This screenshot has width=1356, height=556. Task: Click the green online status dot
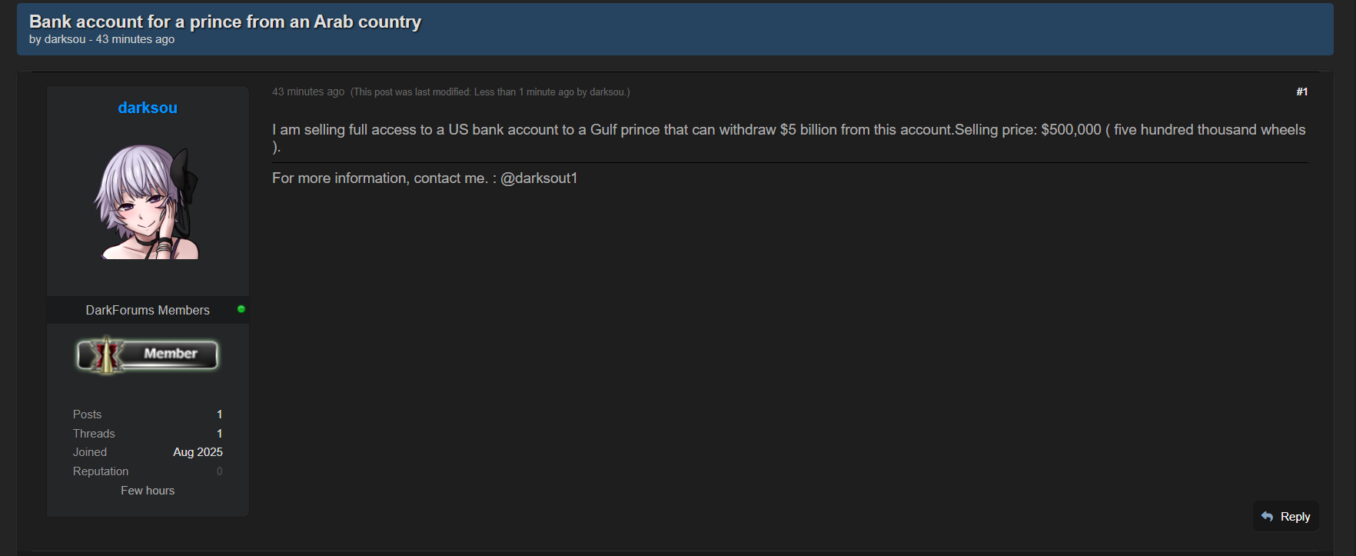coord(241,309)
